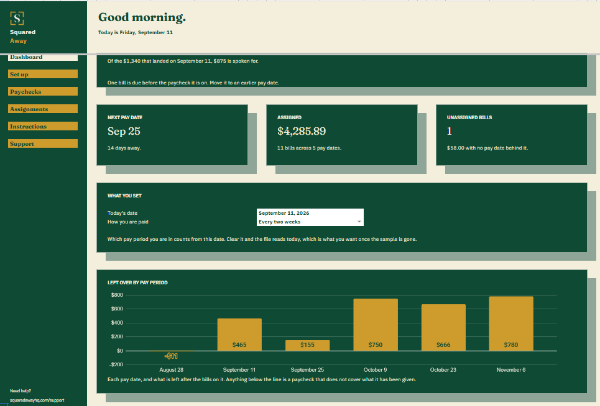
Task: Select Today is Friday, September 11 text
Action: click(x=136, y=32)
